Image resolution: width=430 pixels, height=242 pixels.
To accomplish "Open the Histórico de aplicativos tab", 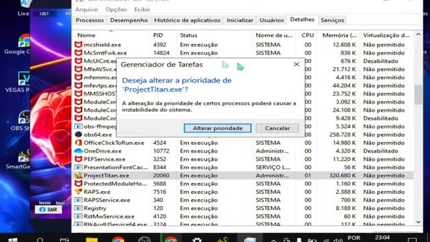I will coord(187,20).
